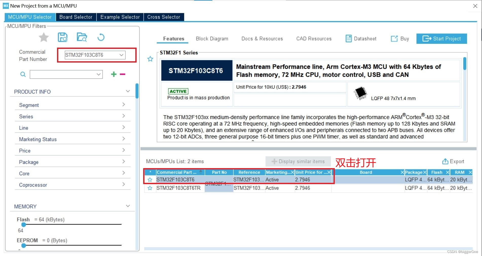
Task: Open the Commercial Part Number dropdown
Action: click(121, 55)
